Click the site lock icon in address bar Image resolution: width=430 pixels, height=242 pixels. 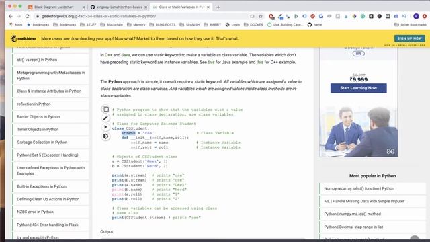point(38,16)
